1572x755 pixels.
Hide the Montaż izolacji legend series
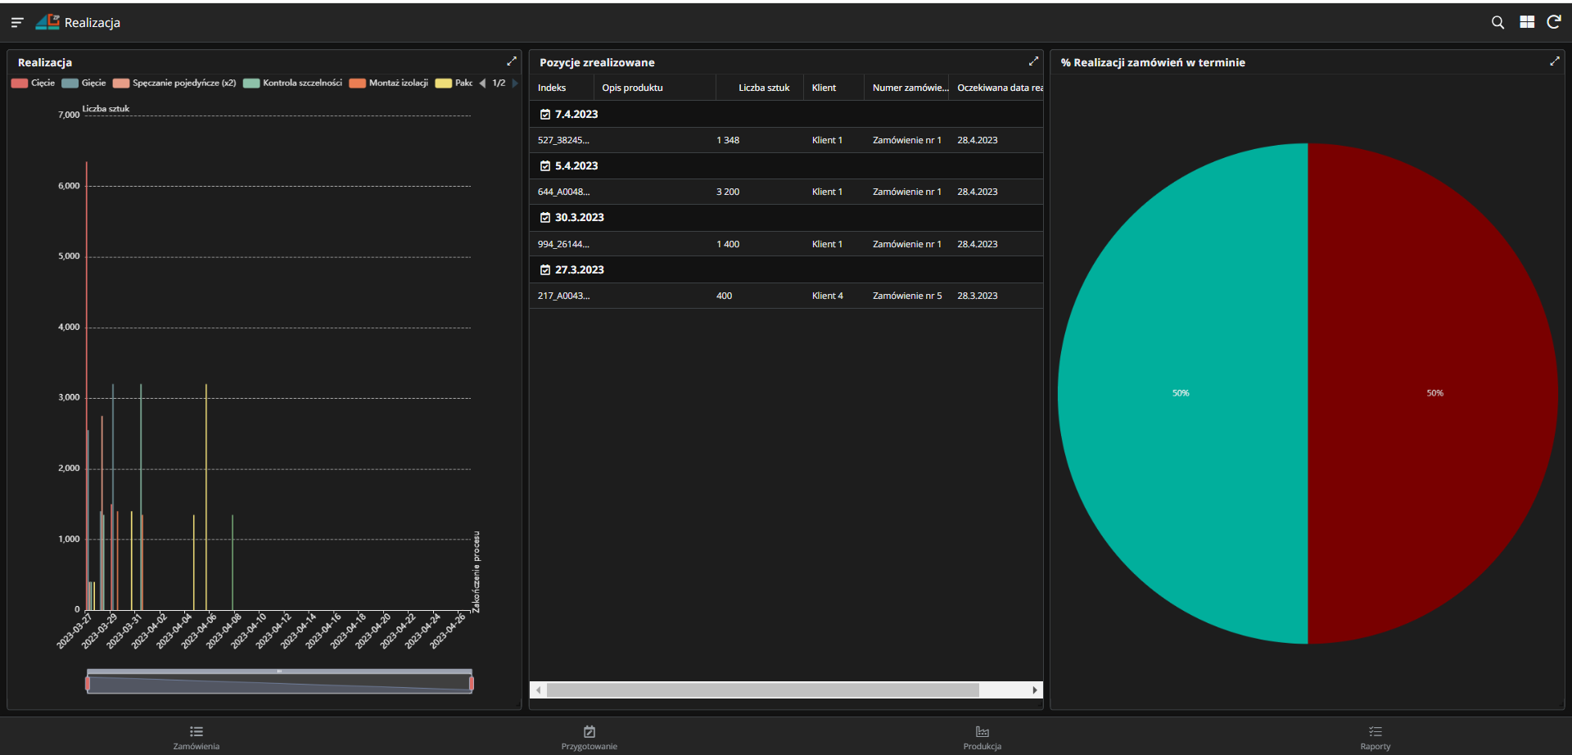pos(389,83)
